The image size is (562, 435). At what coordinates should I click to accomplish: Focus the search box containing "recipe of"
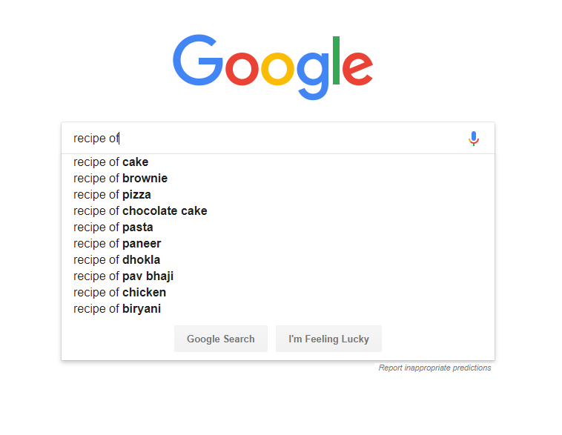267,139
